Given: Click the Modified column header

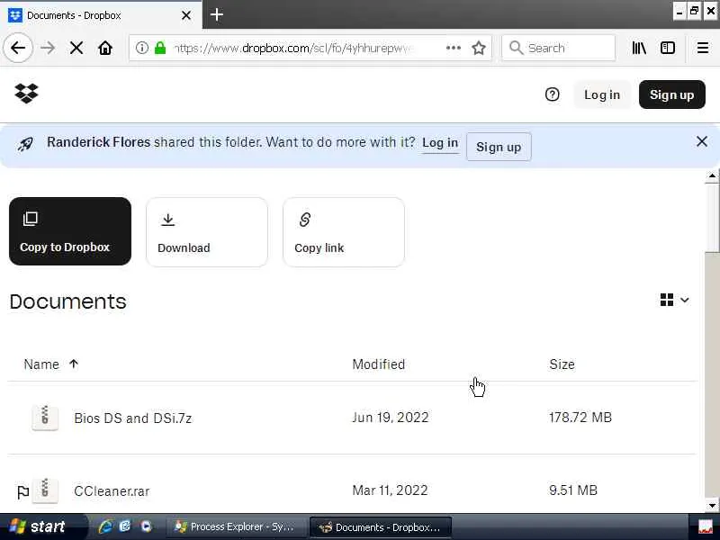Looking at the screenshot, I should [378, 364].
